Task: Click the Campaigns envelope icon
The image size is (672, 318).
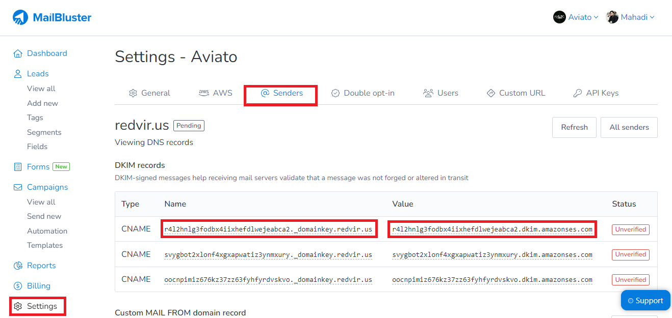Action: pyautogui.click(x=18, y=187)
